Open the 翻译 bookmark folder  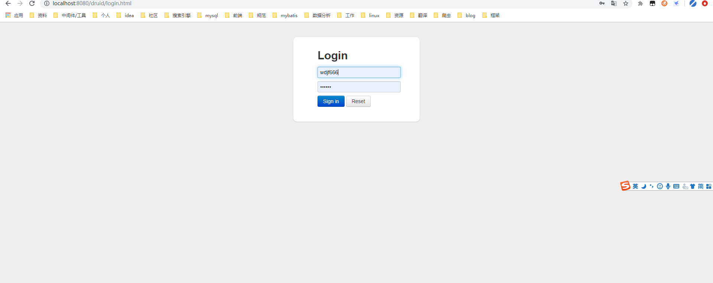[x=419, y=15]
